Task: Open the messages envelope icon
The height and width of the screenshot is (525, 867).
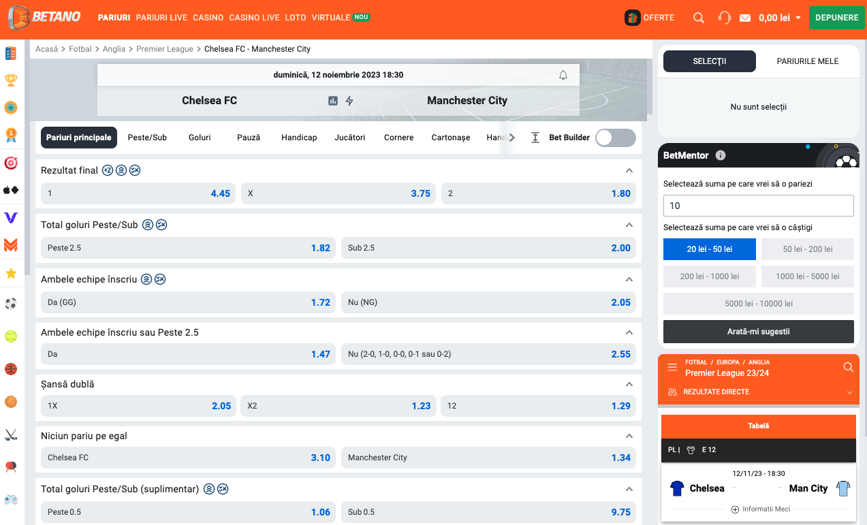Action: click(746, 18)
